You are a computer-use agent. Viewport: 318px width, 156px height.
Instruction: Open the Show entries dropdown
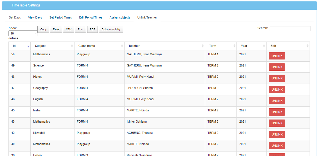tap(23, 33)
